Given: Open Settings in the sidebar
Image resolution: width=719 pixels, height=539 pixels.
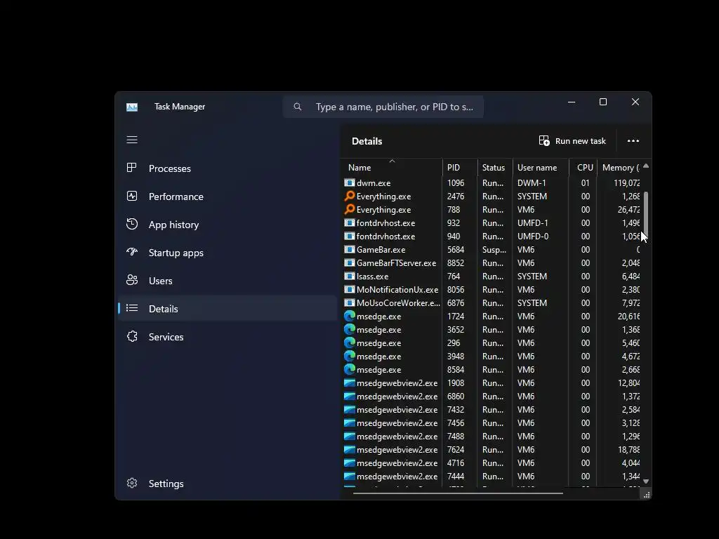Looking at the screenshot, I should tap(227, 483).
